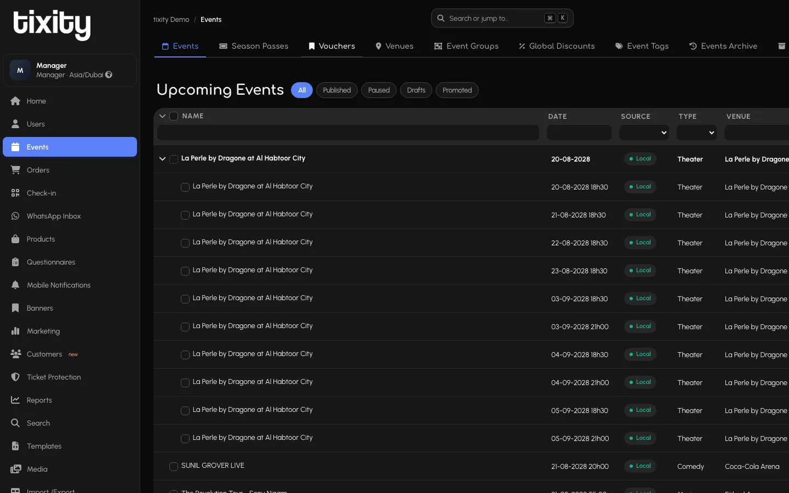Click the Banners bookmark icon
The height and width of the screenshot is (493, 789).
coord(15,308)
